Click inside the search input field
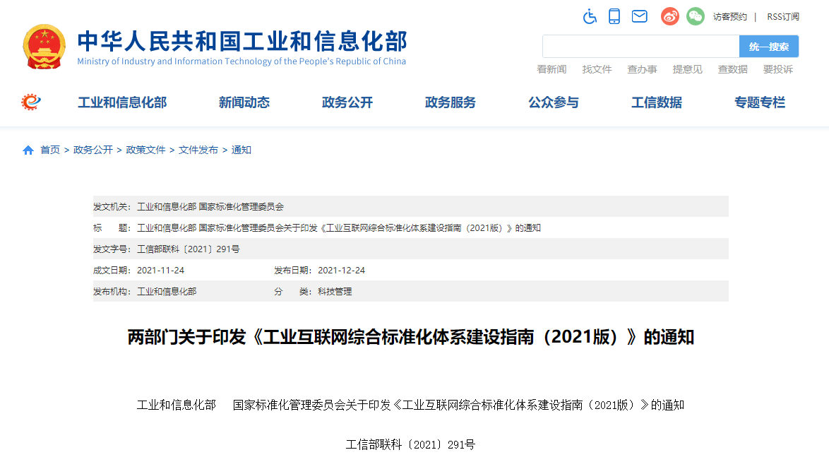This screenshot has width=829, height=462. coord(640,47)
